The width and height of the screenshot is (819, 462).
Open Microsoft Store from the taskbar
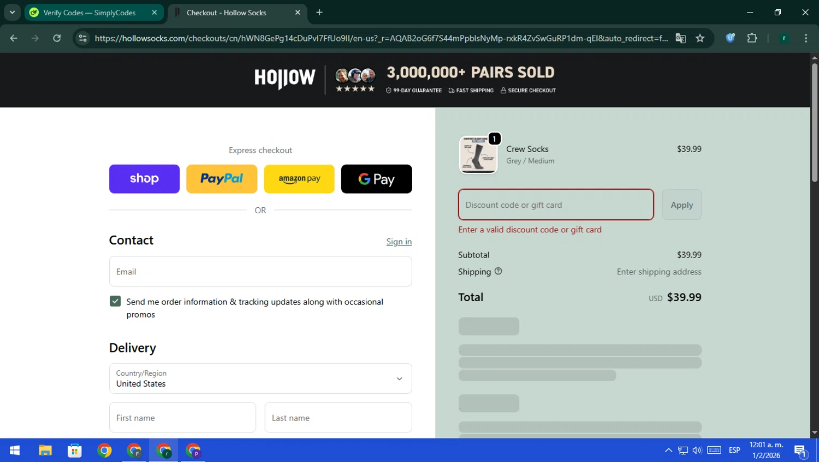[75, 451]
